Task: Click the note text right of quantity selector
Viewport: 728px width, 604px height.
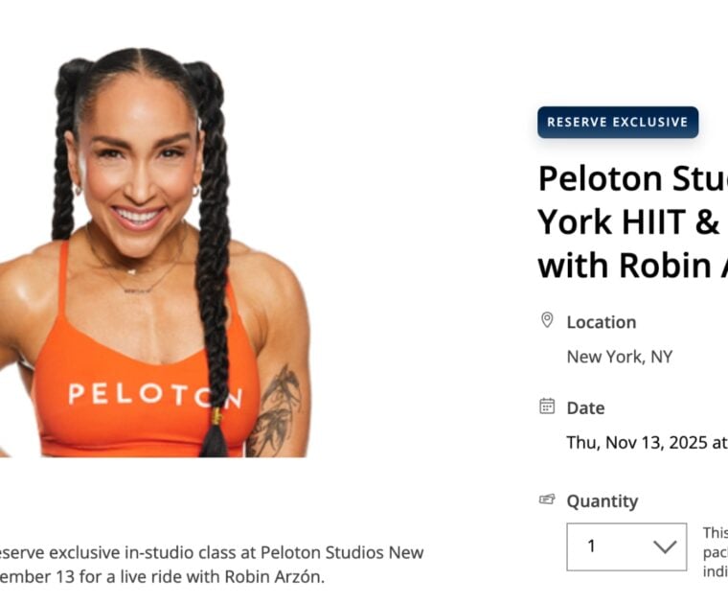Action: pos(715,552)
